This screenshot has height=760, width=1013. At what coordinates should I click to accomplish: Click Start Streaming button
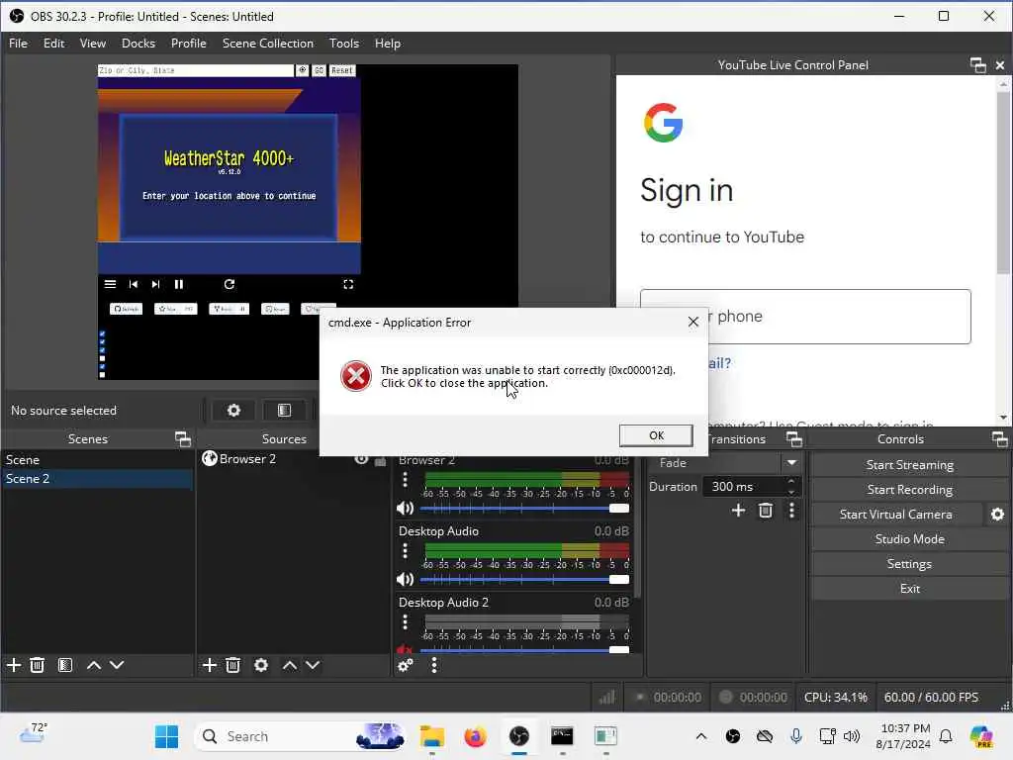click(x=909, y=465)
